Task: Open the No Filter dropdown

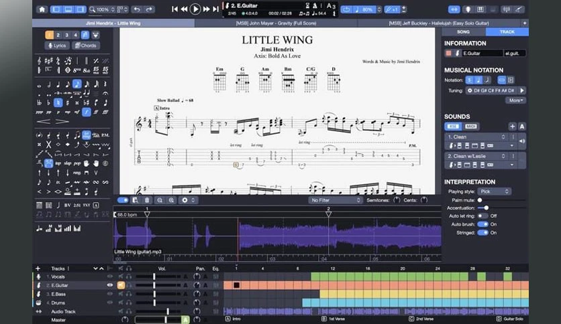Action: (336, 200)
